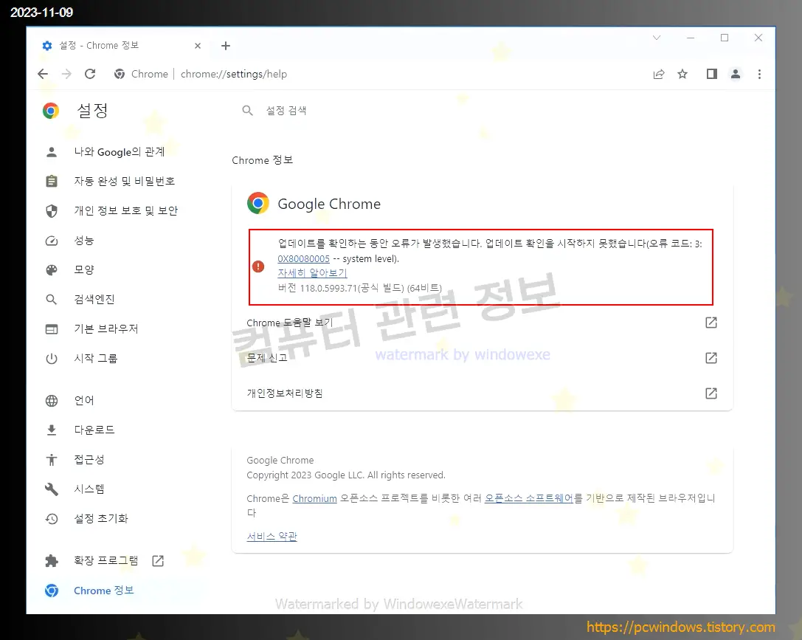Open 모양 settings section

pyautogui.click(x=84, y=269)
